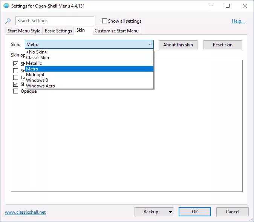Confirm settings with the OK button
Viewport: 254px width, 222px height.
tap(195, 212)
